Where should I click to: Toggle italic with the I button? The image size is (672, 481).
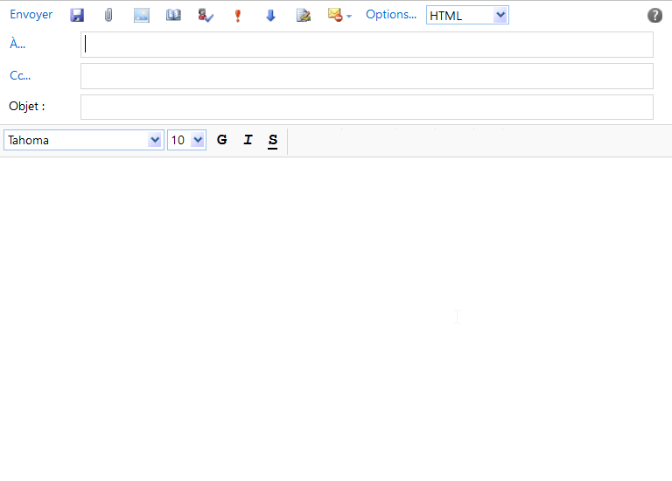pyautogui.click(x=248, y=140)
